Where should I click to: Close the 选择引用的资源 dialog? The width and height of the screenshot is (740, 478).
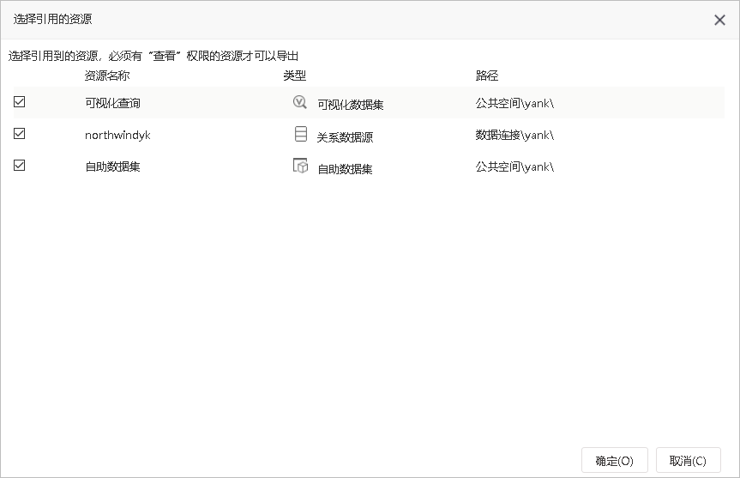point(719,20)
